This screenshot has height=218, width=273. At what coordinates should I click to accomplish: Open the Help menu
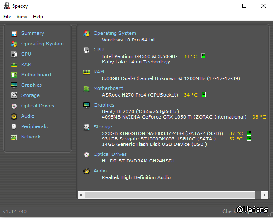click(38, 17)
